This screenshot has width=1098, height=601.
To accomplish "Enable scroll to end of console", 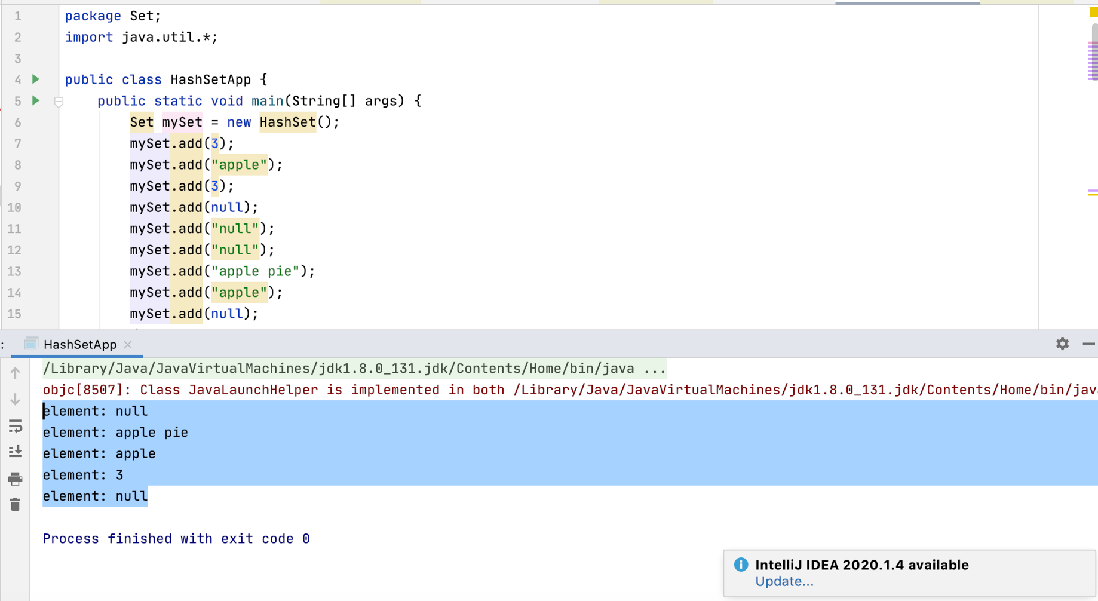I will tap(16, 452).
